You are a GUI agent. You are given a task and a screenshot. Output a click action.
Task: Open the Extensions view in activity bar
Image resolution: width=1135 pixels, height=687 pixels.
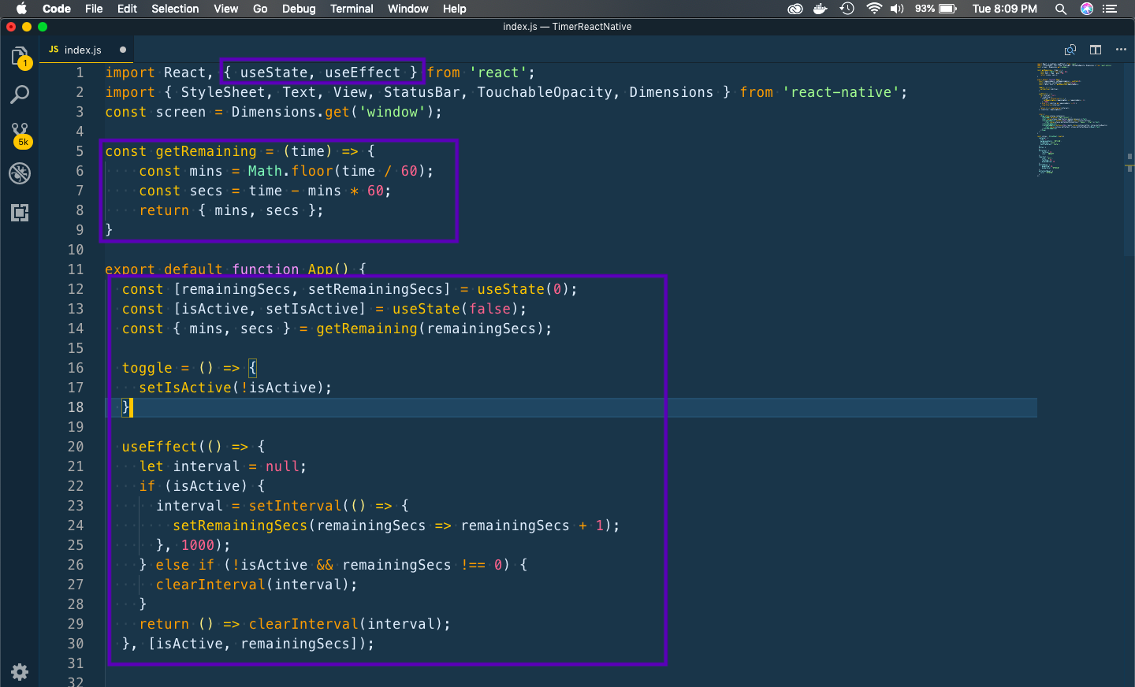click(x=20, y=212)
